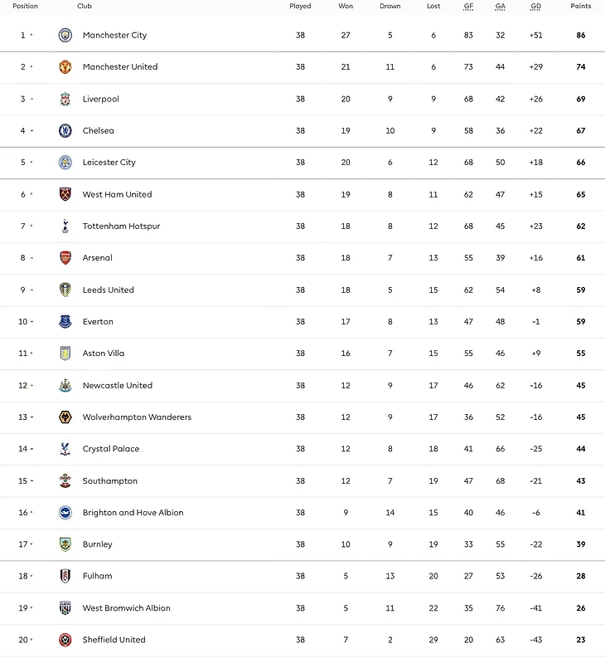Image resolution: width=605 pixels, height=658 pixels.
Task: Click the West Ham United crest
Action: click(65, 194)
